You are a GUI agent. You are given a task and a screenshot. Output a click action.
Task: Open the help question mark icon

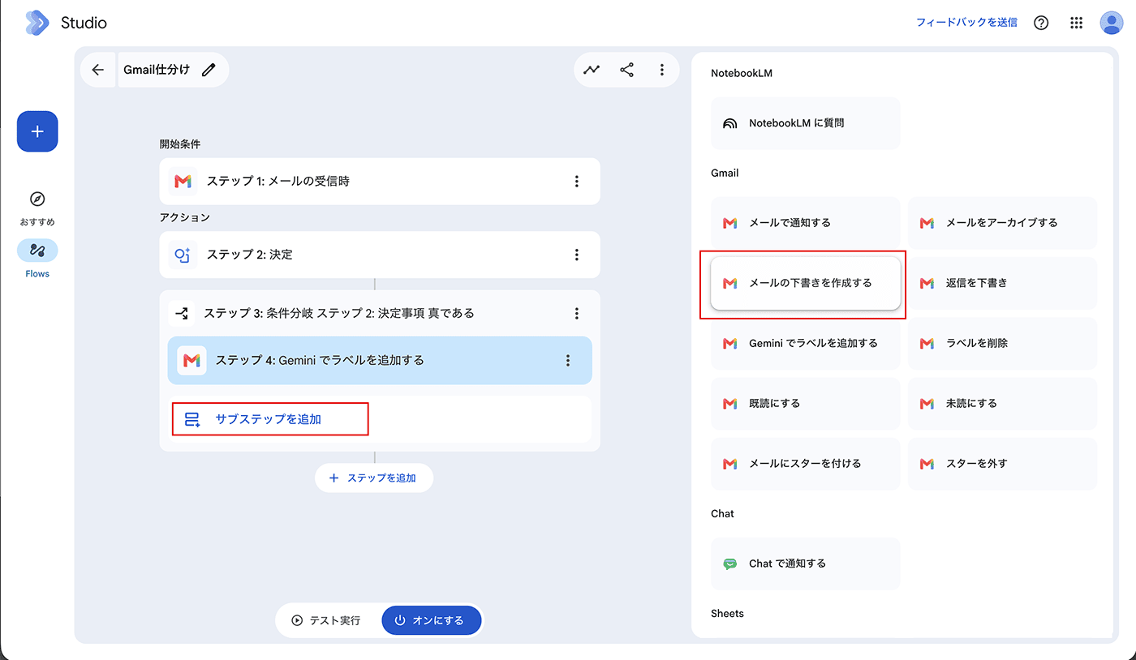pyautogui.click(x=1041, y=23)
